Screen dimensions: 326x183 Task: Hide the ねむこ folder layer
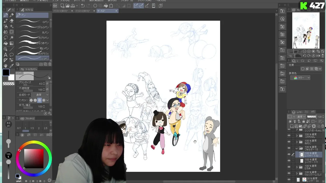[x=289, y=142]
